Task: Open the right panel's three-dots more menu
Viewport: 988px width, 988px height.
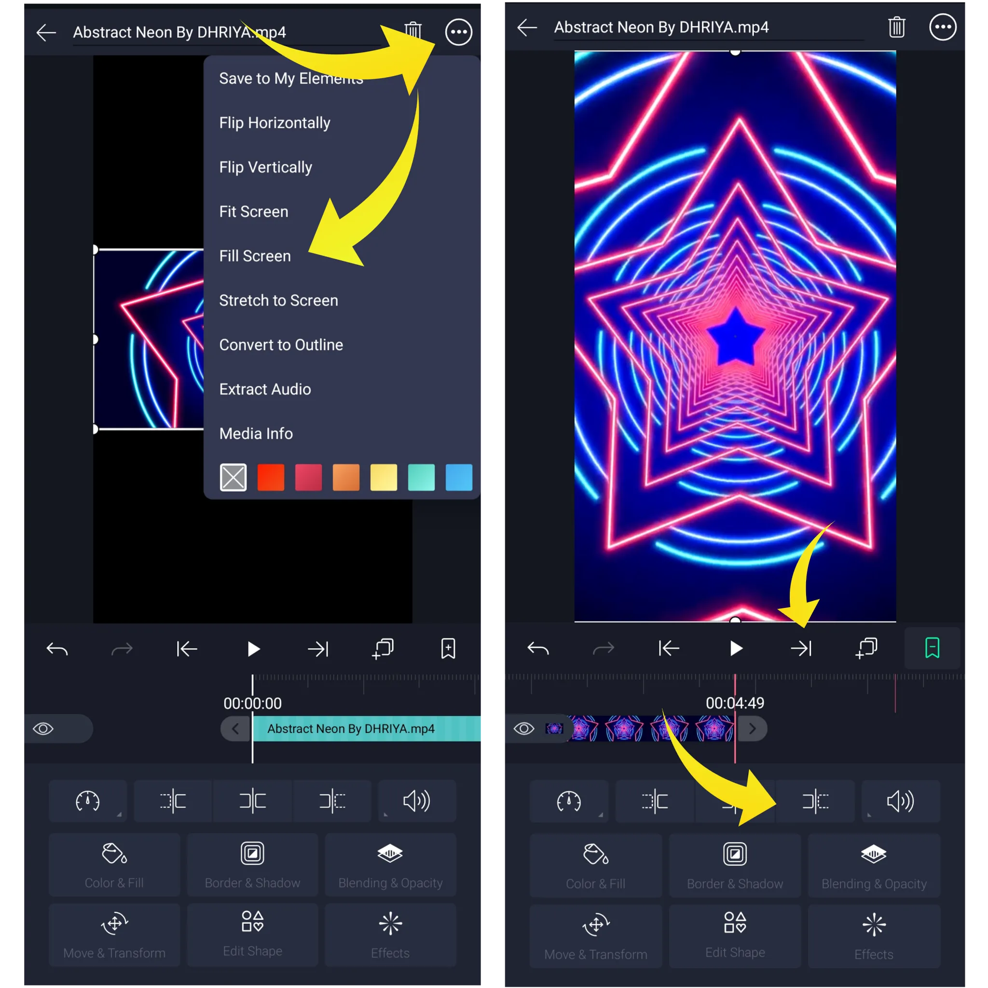Action: pyautogui.click(x=942, y=27)
